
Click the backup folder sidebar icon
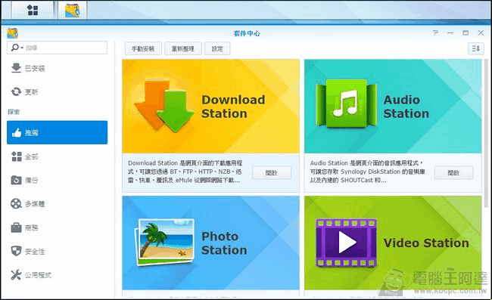point(16,180)
